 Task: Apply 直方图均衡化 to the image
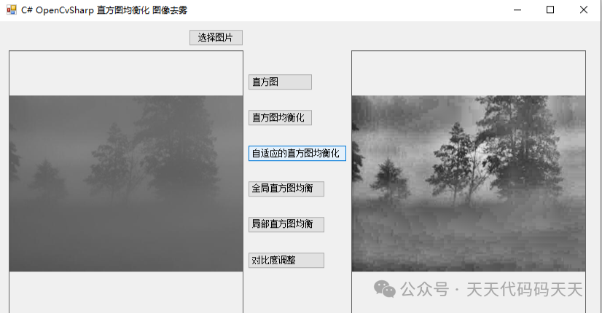(280, 117)
